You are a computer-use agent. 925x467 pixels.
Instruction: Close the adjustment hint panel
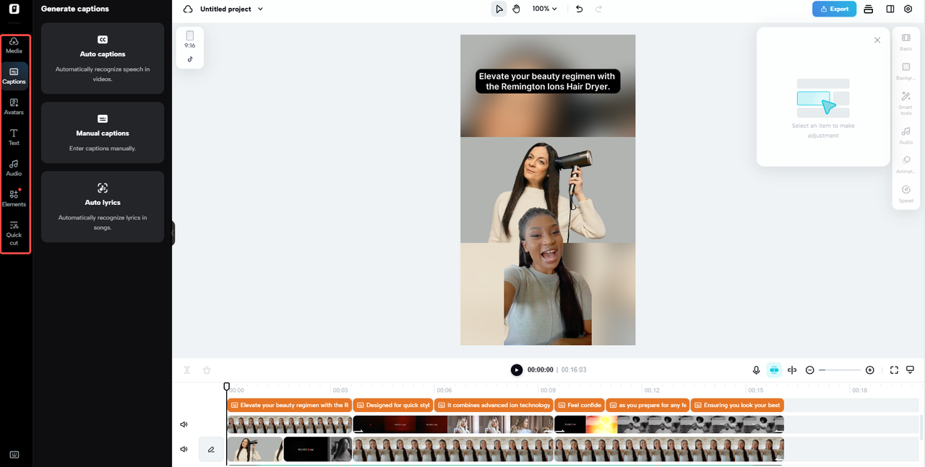(877, 40)
